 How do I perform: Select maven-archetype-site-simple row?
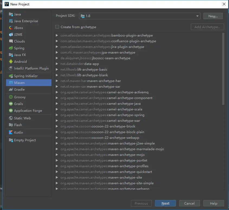tap(138, 183)
